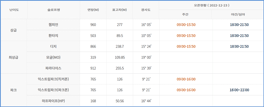The image size is (264, 107).
Task: Click the 16° 44' slope angle
Action: point(146,101)
